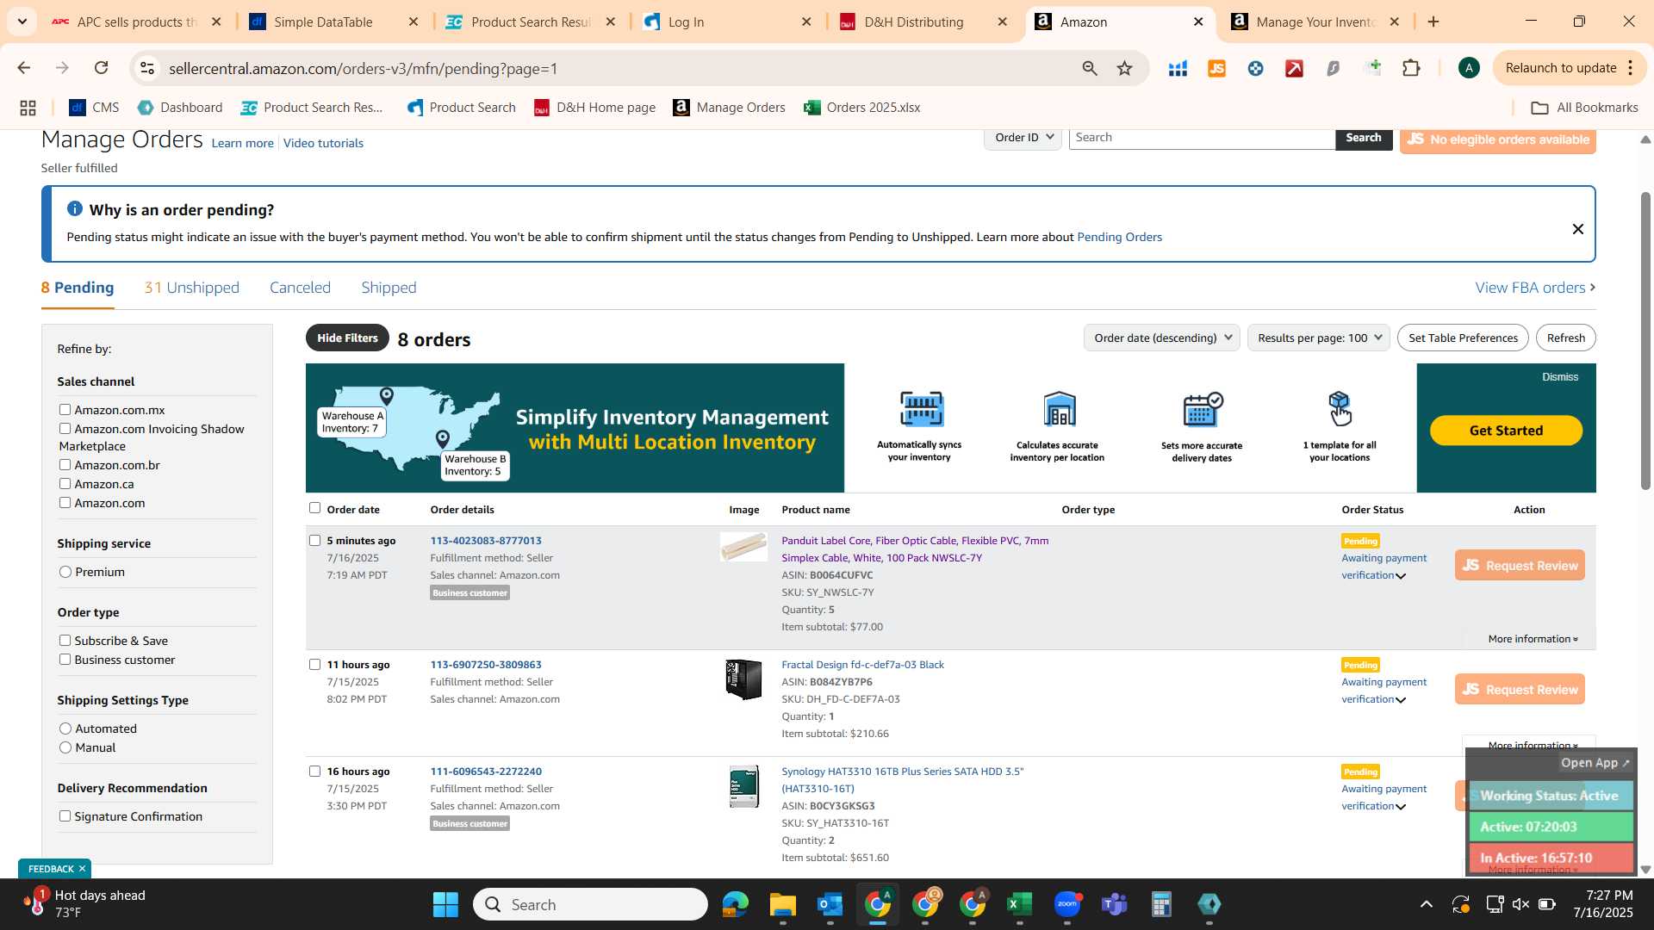Open the Order ID search type dropdown
This screenshot has height=930, width=1654.
tap(1023, 138)
